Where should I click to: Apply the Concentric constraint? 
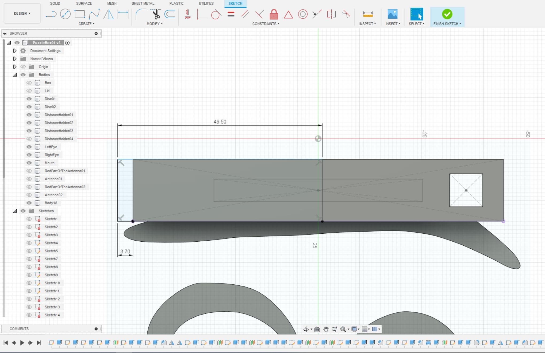point(303,14)
